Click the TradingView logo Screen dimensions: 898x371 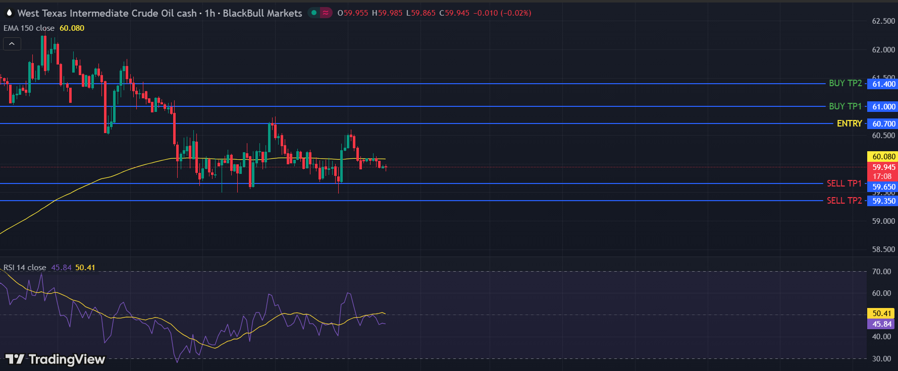tap(55, 359)
